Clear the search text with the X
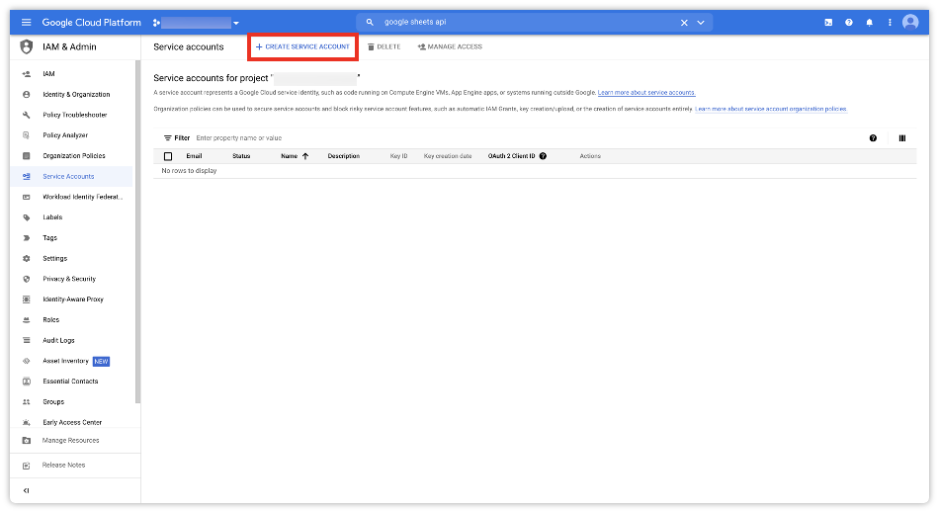Image resolution: width=939 pixels, height=513 pixels. click(x=684, y=23)
